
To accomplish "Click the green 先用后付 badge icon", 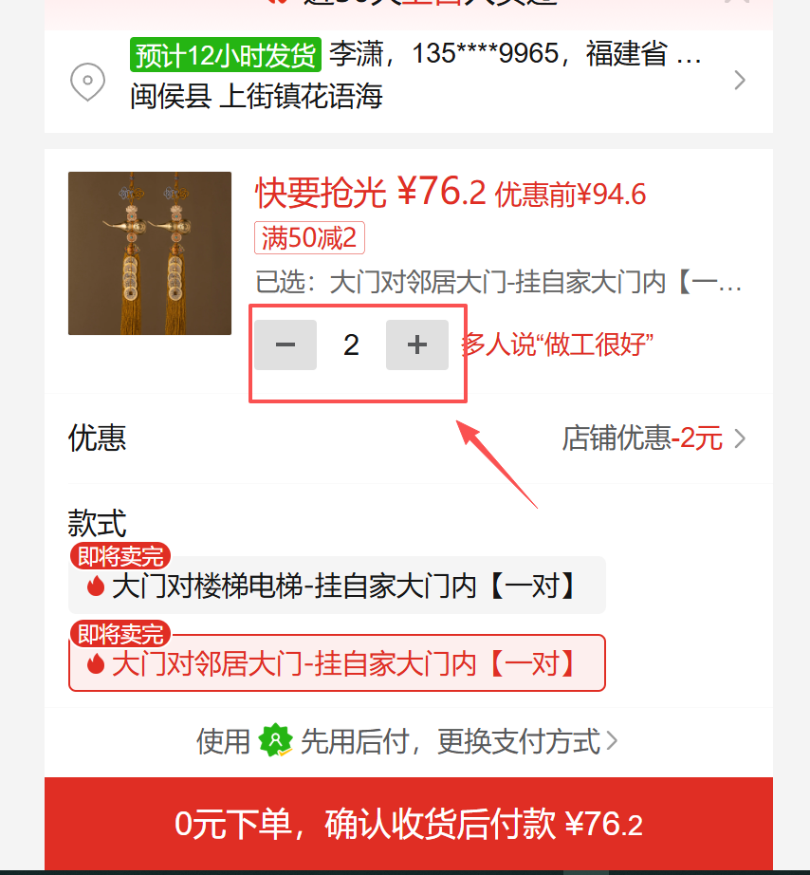I will (x=276, y=740).
